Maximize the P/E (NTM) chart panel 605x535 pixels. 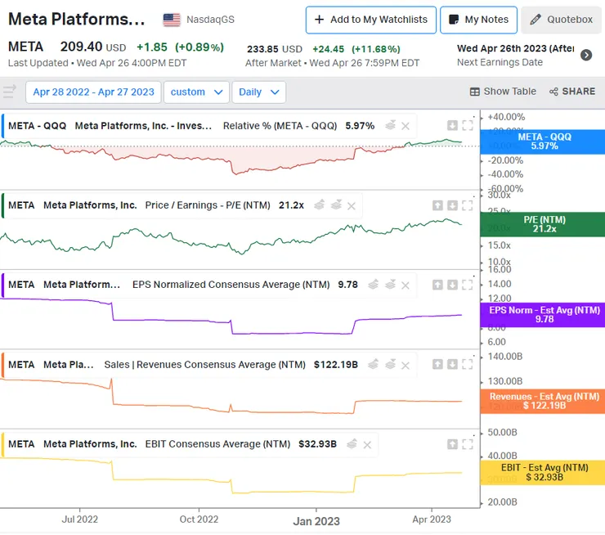point(468,205)
